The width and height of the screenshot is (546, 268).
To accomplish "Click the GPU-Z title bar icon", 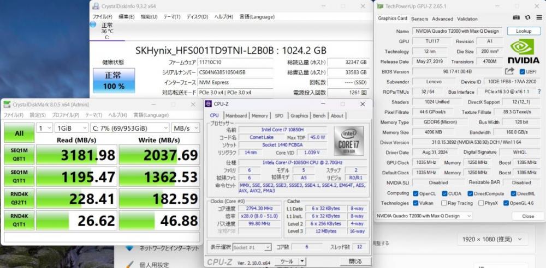I will point(380,6).
